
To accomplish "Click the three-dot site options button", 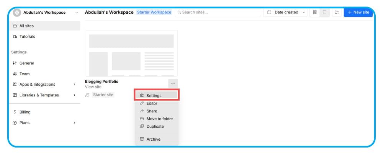I will tap(173, 83).
